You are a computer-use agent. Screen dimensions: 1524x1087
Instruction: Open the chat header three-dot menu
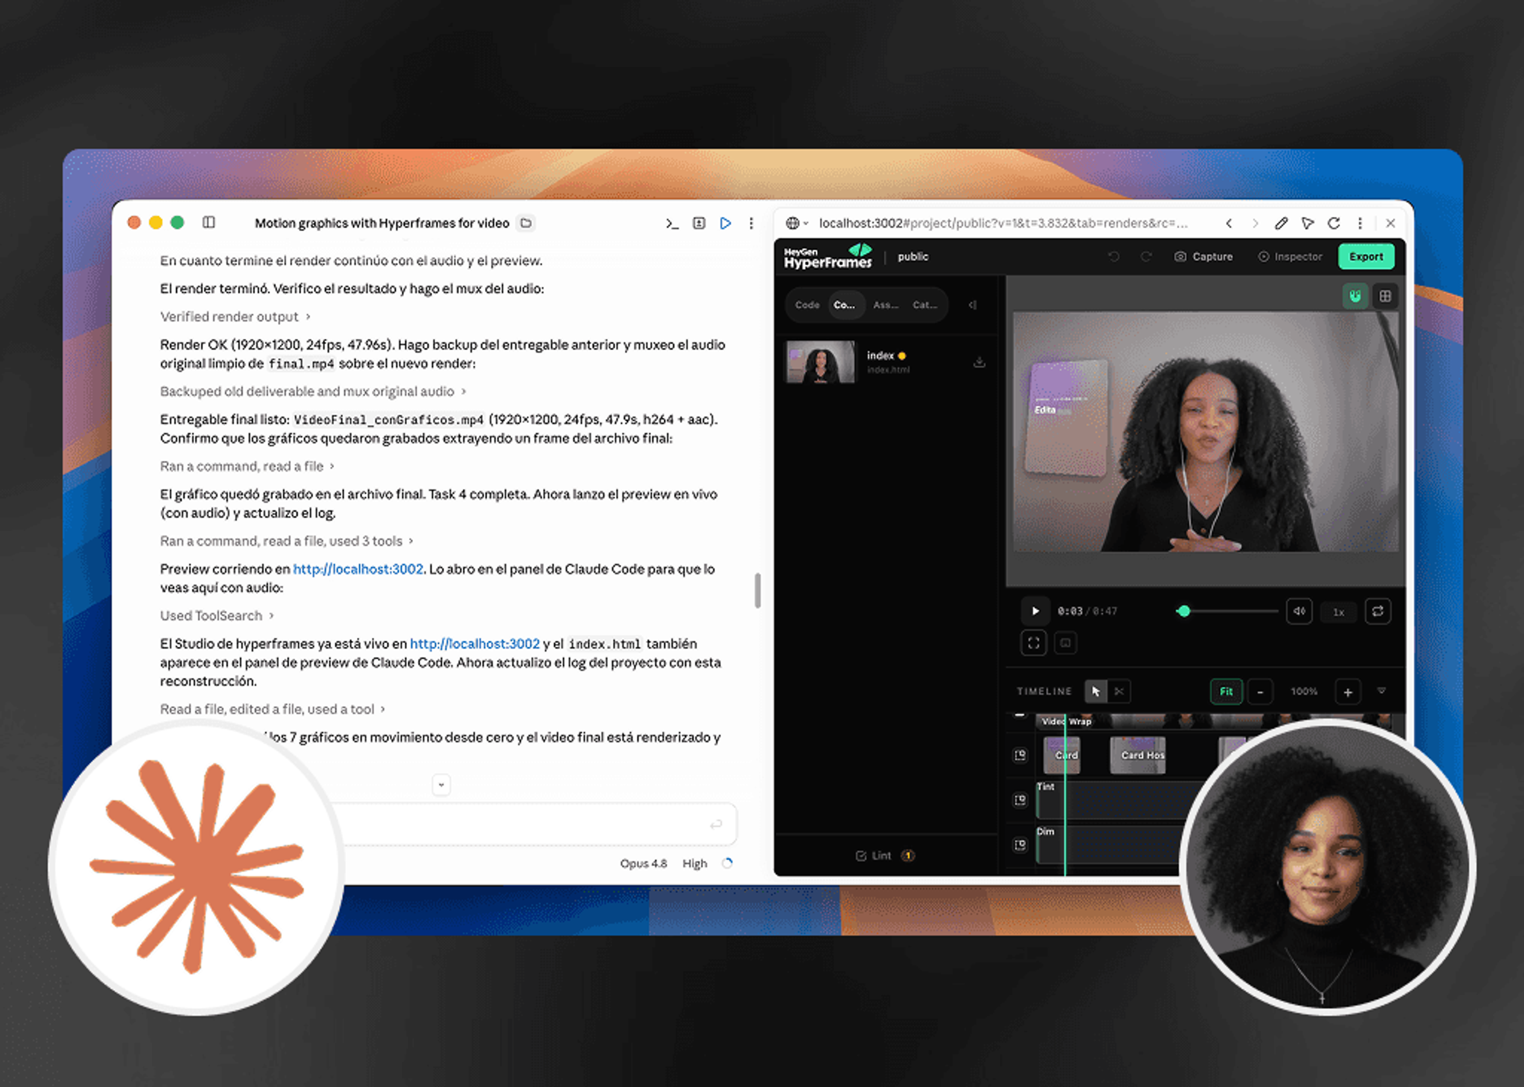(x=751, y=223)
